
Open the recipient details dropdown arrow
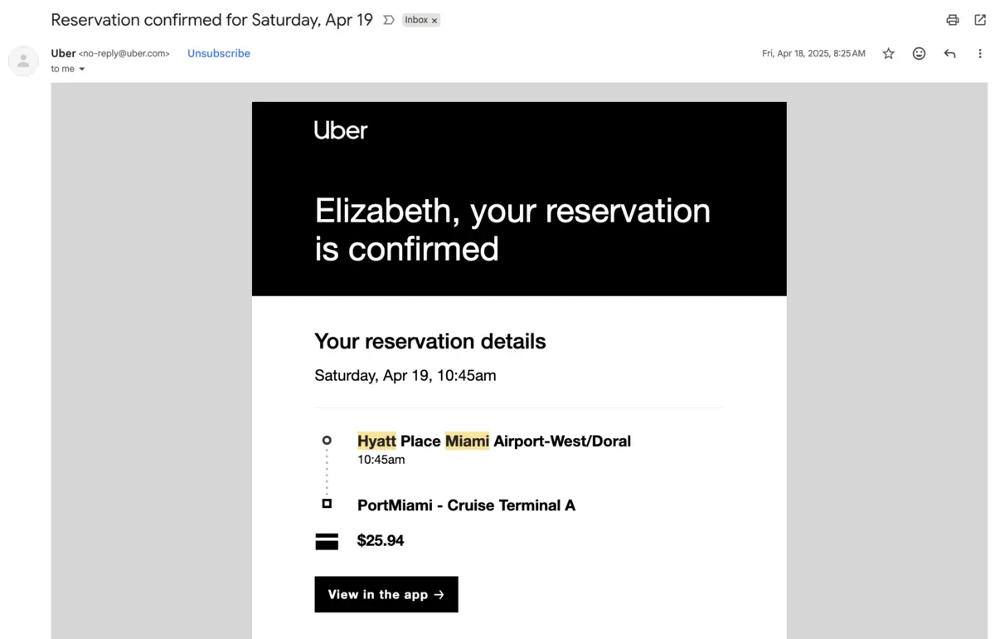(x=81, y=69)
